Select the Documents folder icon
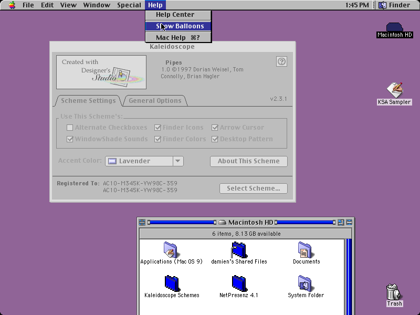The image size is (420, 315). [305, 250]
